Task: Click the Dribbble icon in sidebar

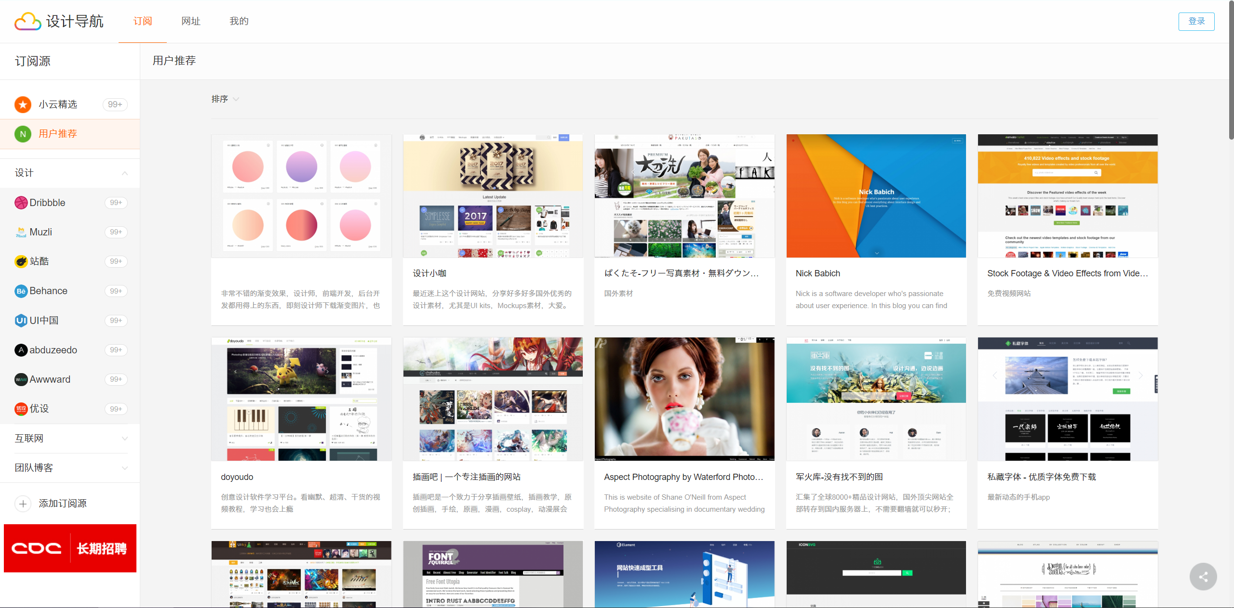Action: tap(21, 203)
